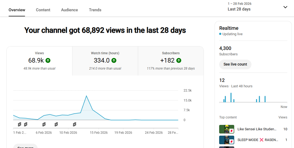Click the leftmost Shorts marker on the chart
Screen dimensions: 294x148
coord(19,124)
